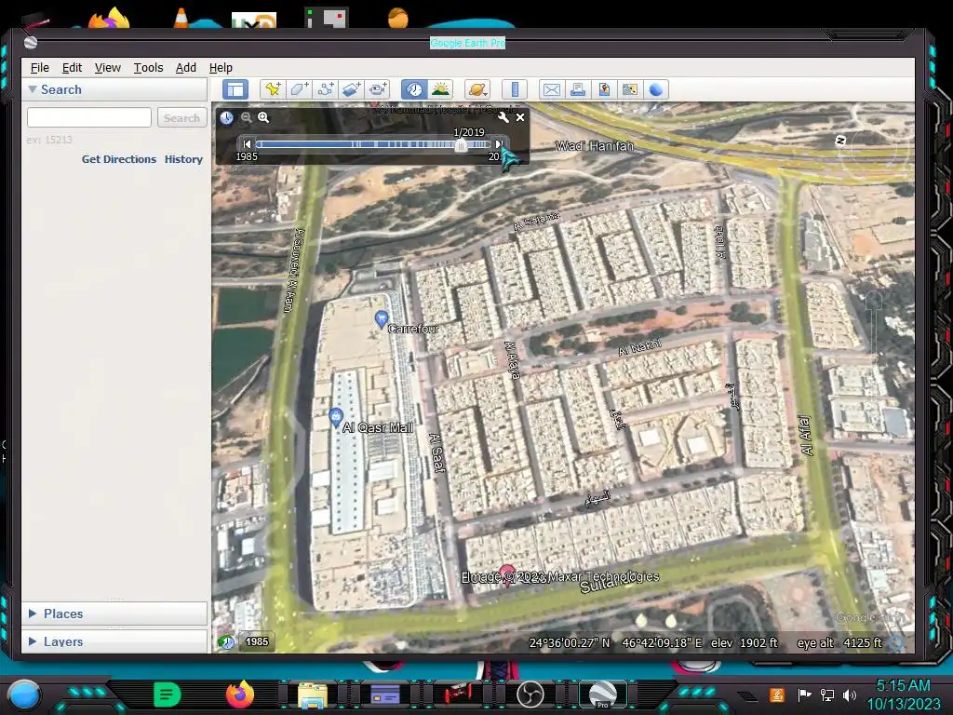Viewport: 953px width, 715px height.
Task: Collapse the Search panel
Action: pyautogui.click(x=33, y=89)
